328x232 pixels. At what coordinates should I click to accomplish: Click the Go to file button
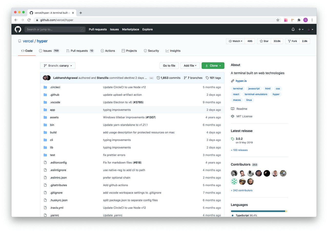coord(169,66)
